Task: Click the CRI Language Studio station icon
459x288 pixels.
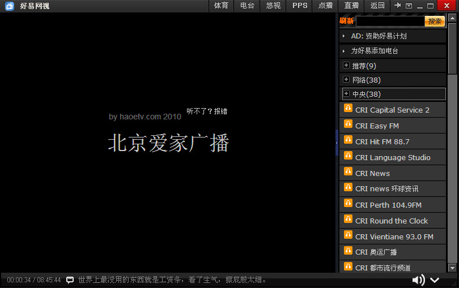Action: pyautogui.click(x=348, y=156)
